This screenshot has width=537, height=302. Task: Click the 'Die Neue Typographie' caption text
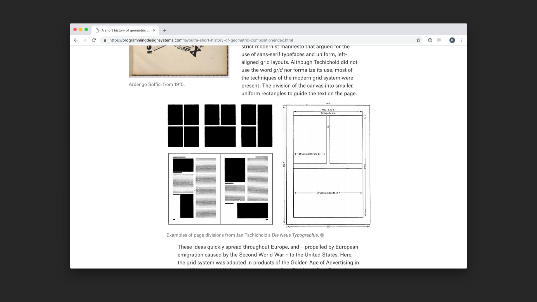pos(295,235)
